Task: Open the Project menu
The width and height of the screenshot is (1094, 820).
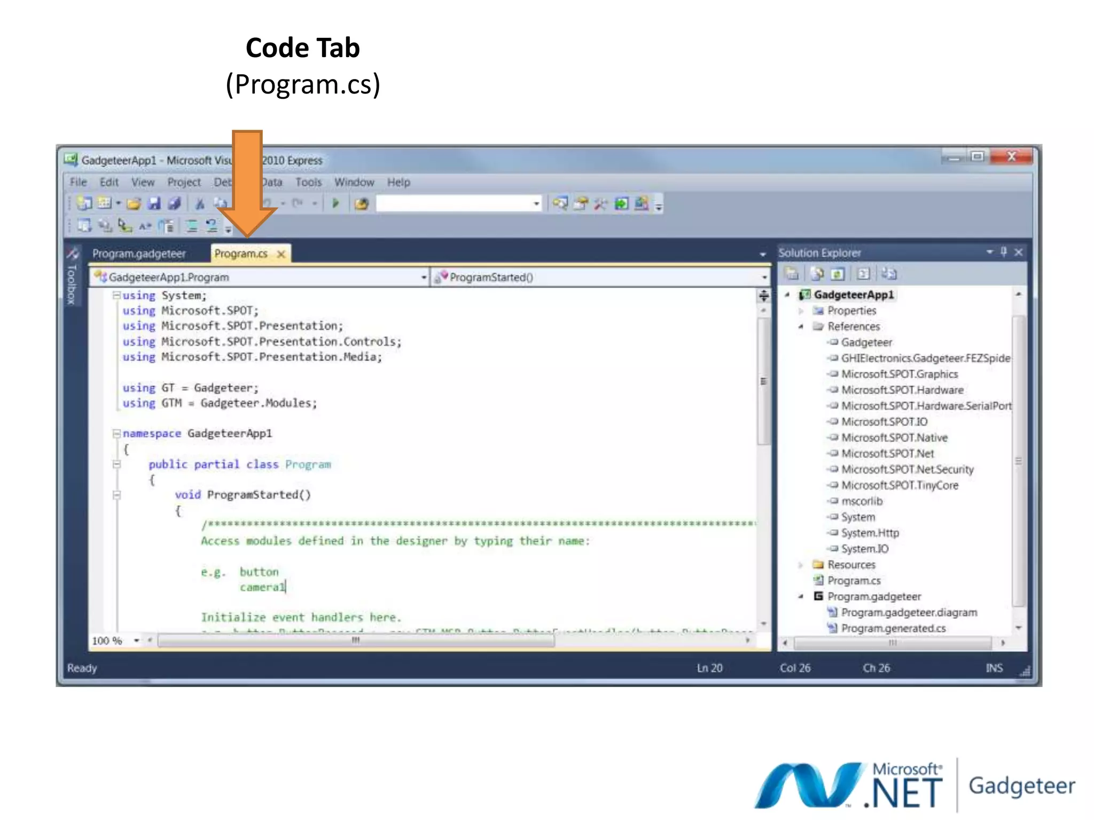Action: click(184, 182)
